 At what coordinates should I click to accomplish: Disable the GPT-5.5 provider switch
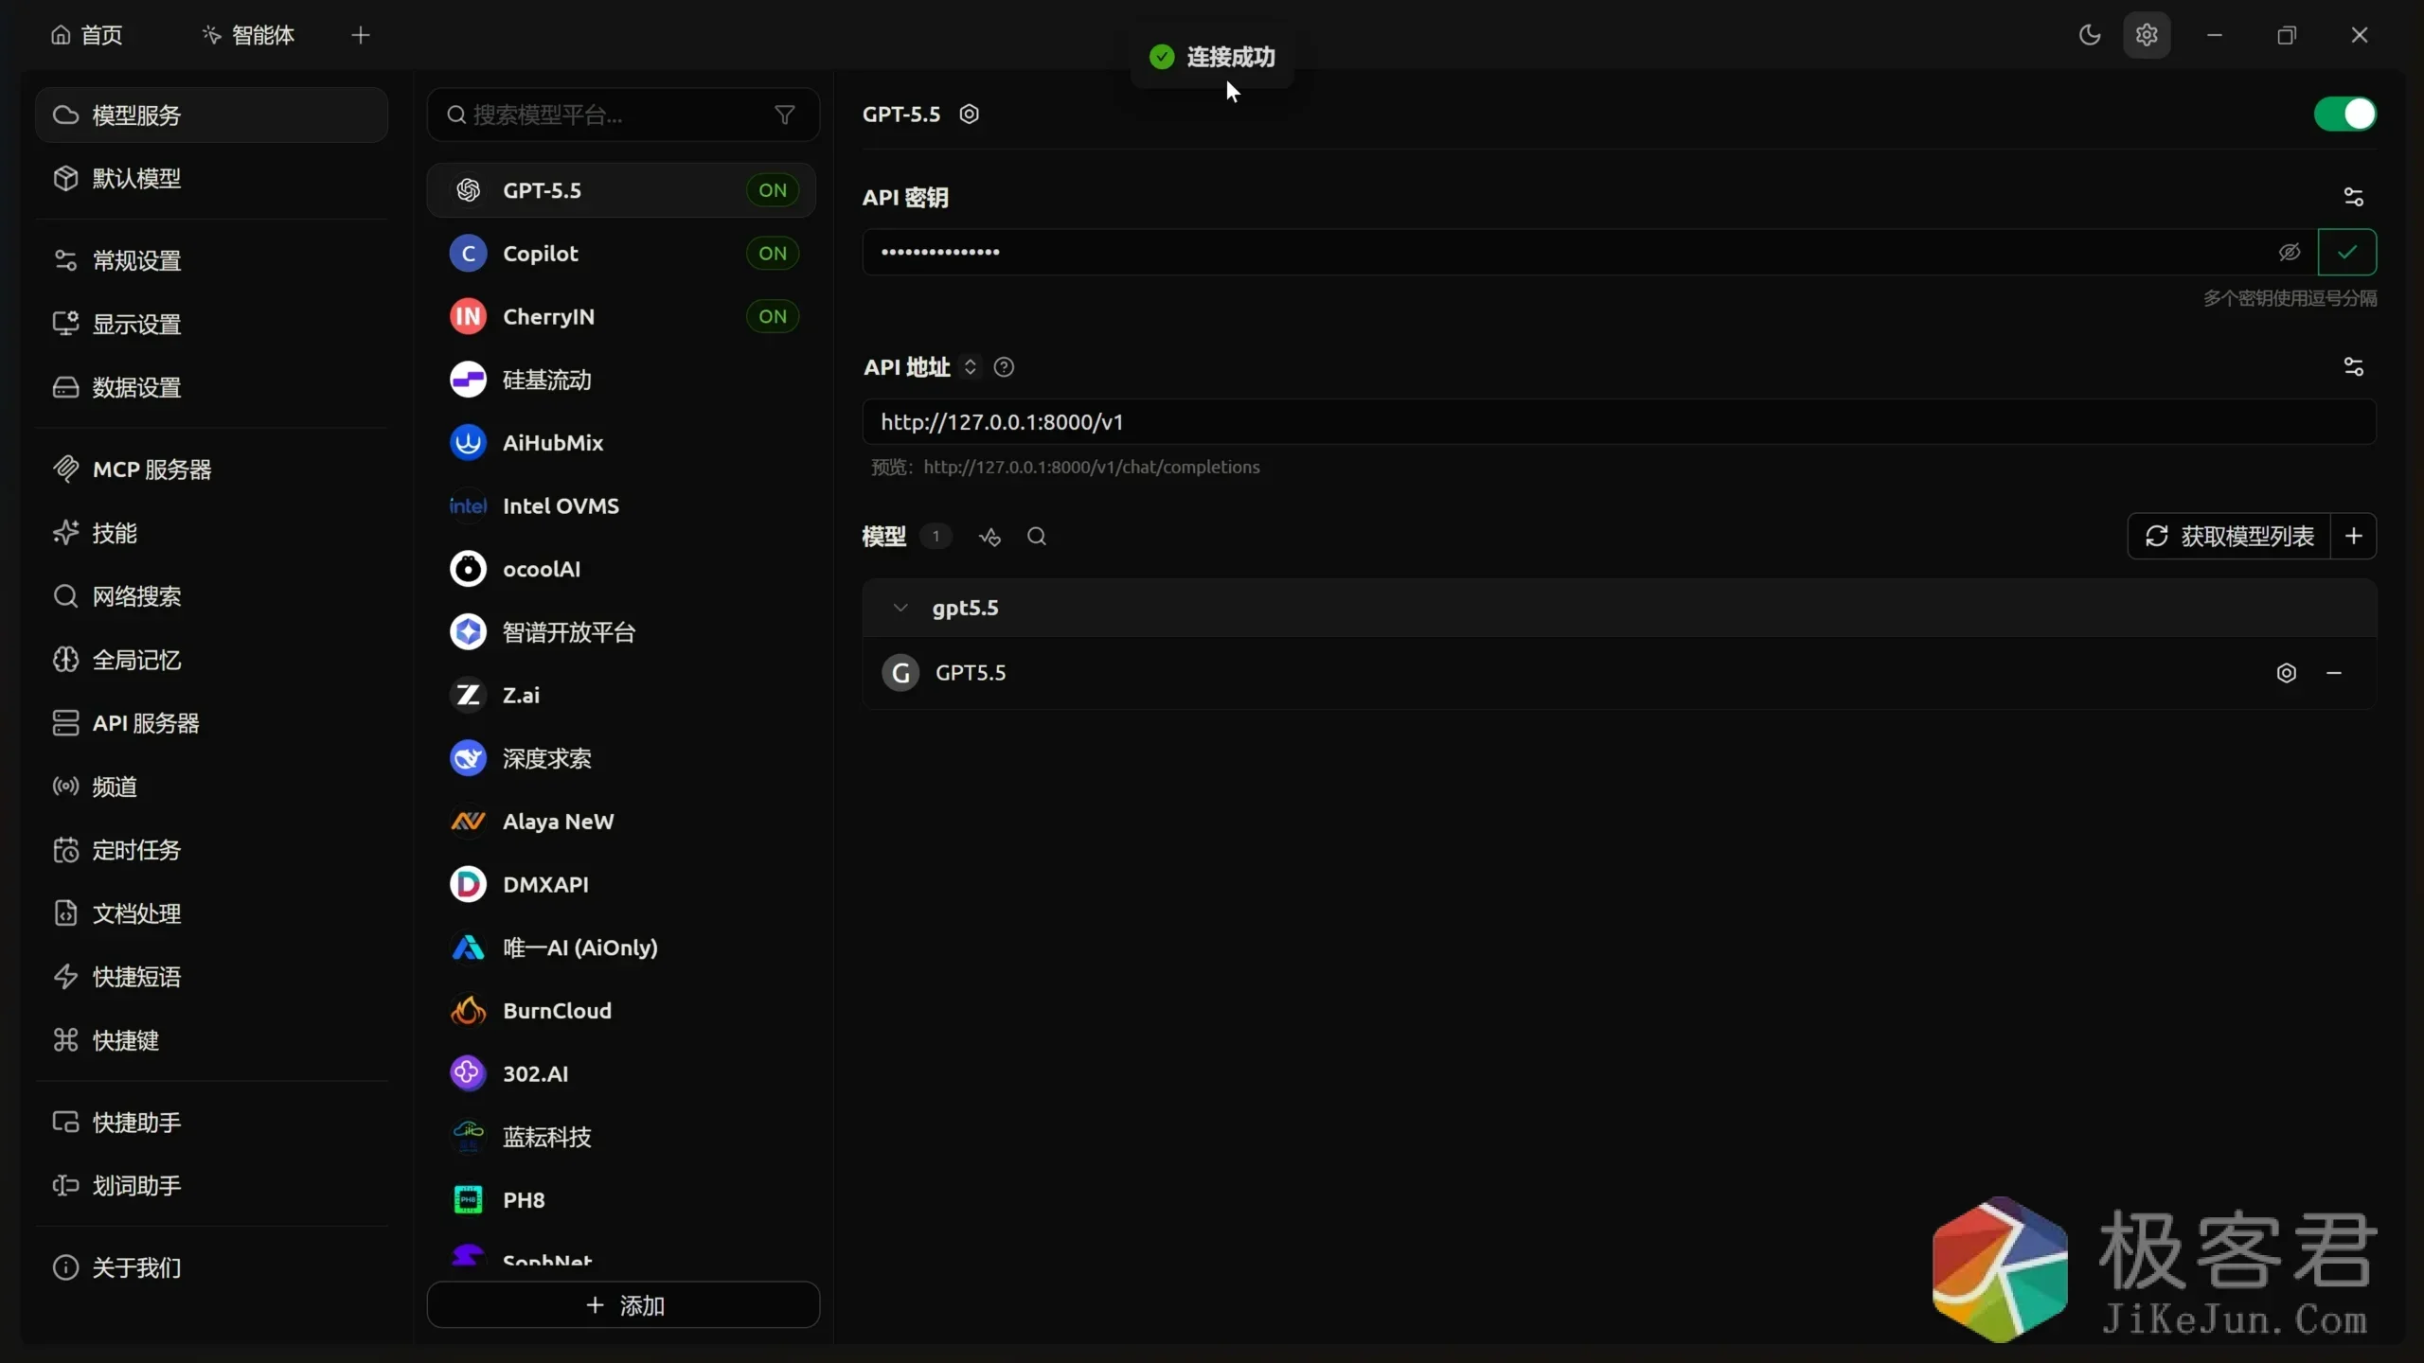pos(2344,115)
